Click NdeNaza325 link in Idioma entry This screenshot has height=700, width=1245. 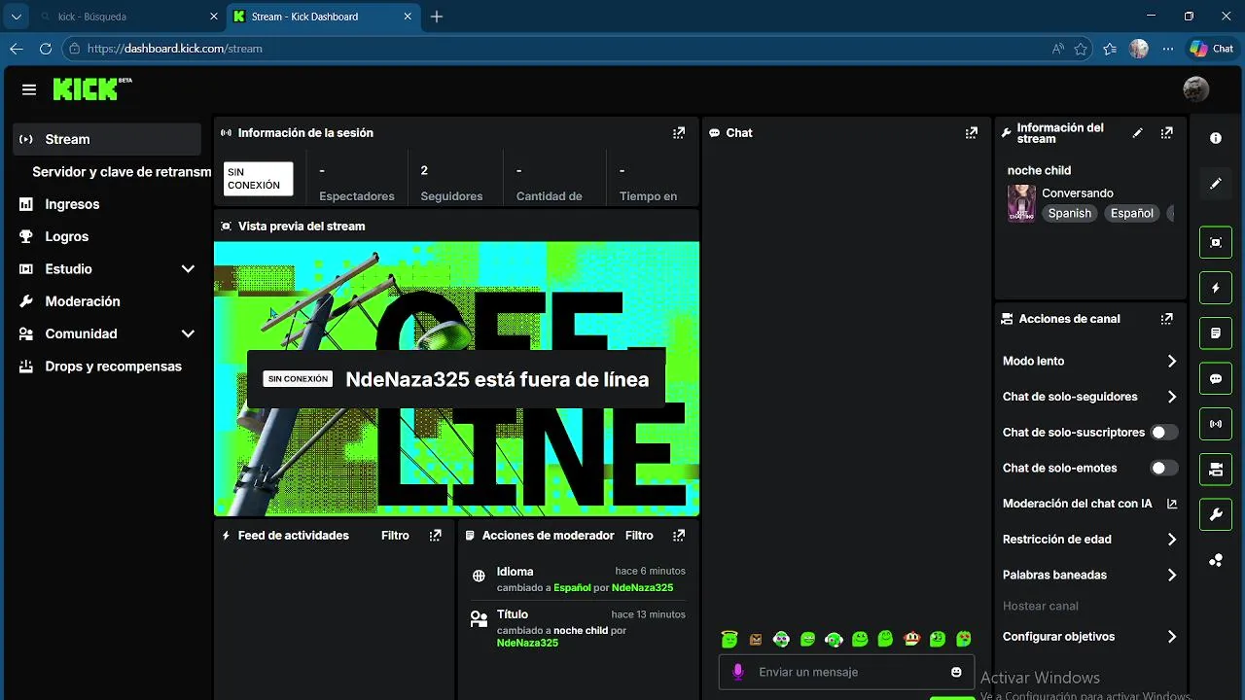[642, 587]
